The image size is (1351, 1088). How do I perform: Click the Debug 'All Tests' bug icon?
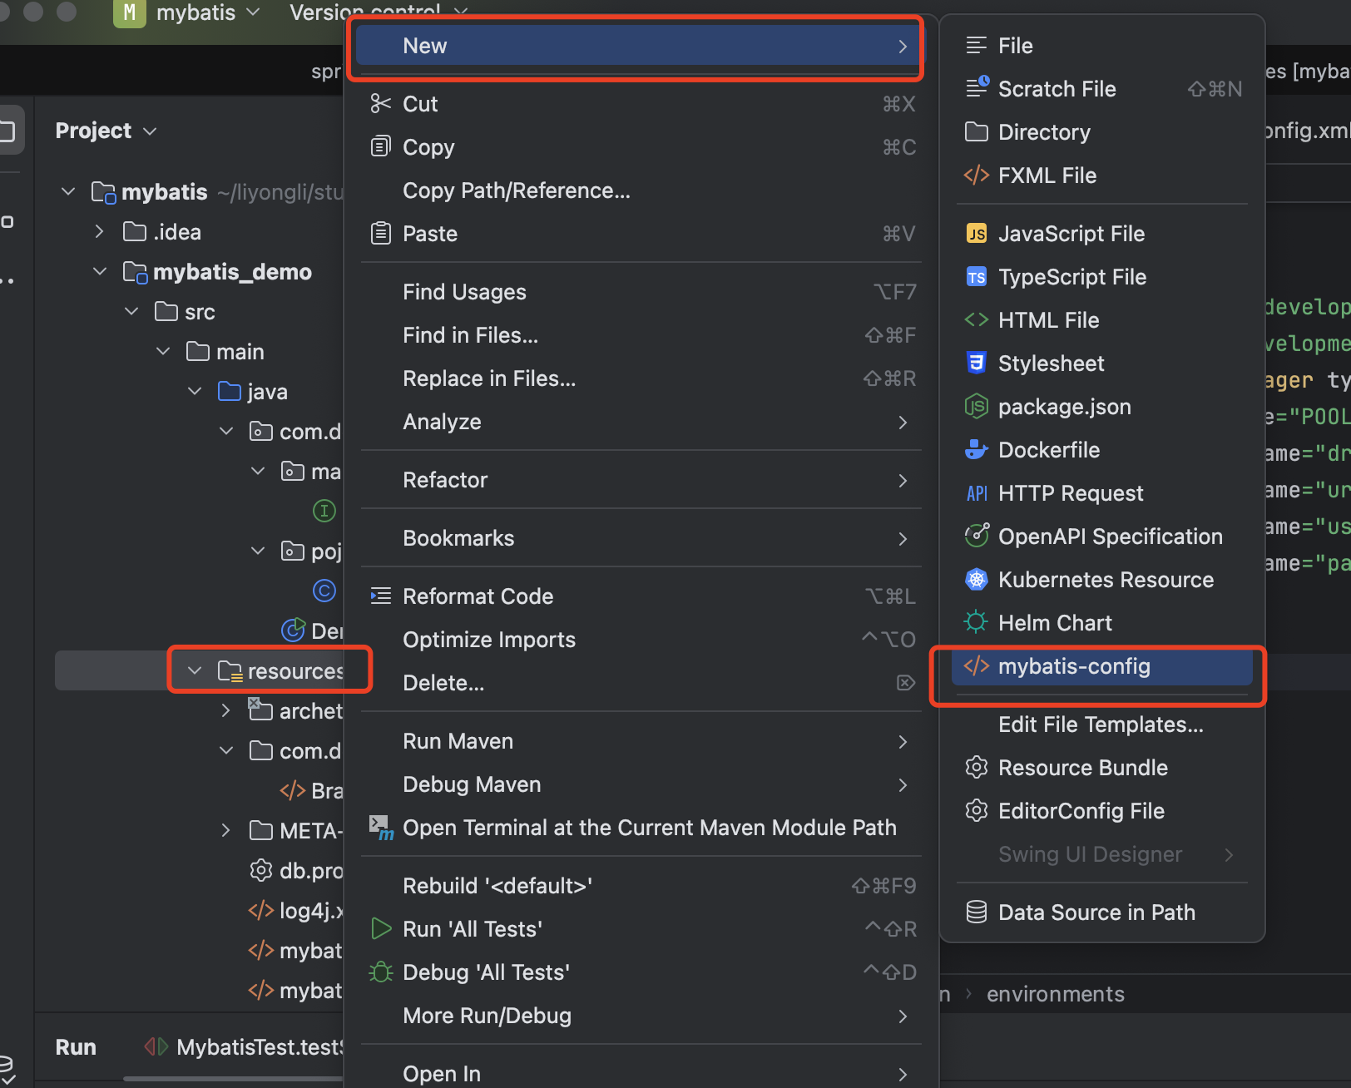point(380,972)
